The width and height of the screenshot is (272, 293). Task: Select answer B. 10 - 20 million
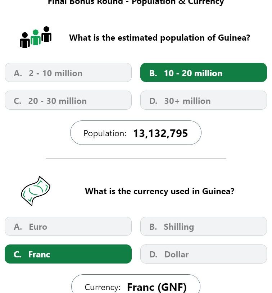(204, 73)
